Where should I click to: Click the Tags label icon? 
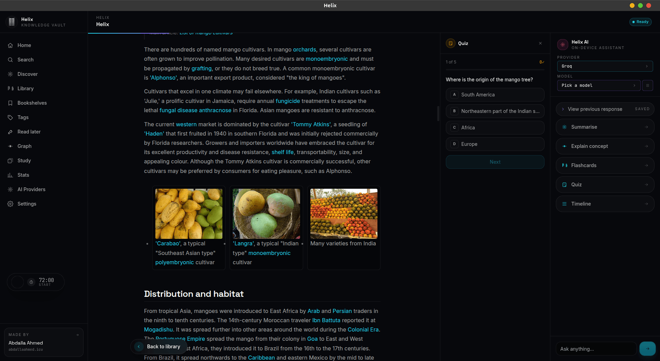coord(10,117)
